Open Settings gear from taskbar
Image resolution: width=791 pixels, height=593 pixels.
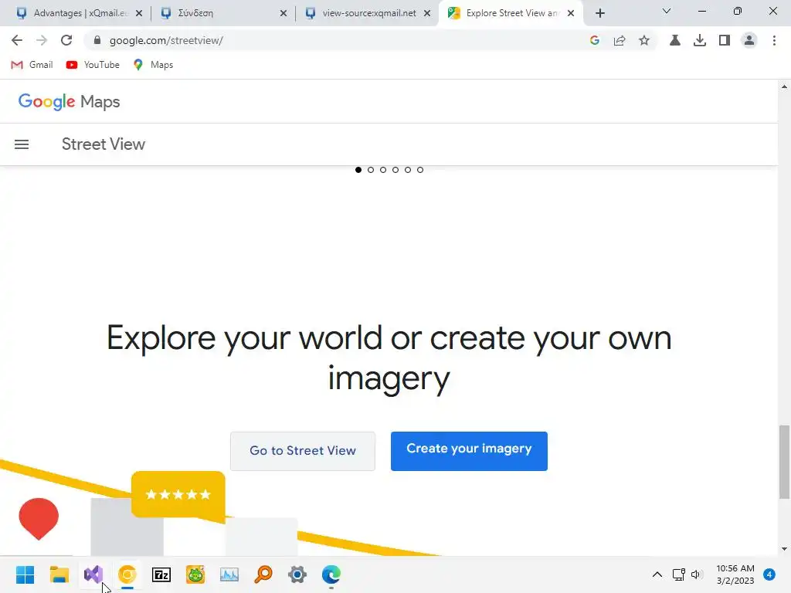pos(297,574)
